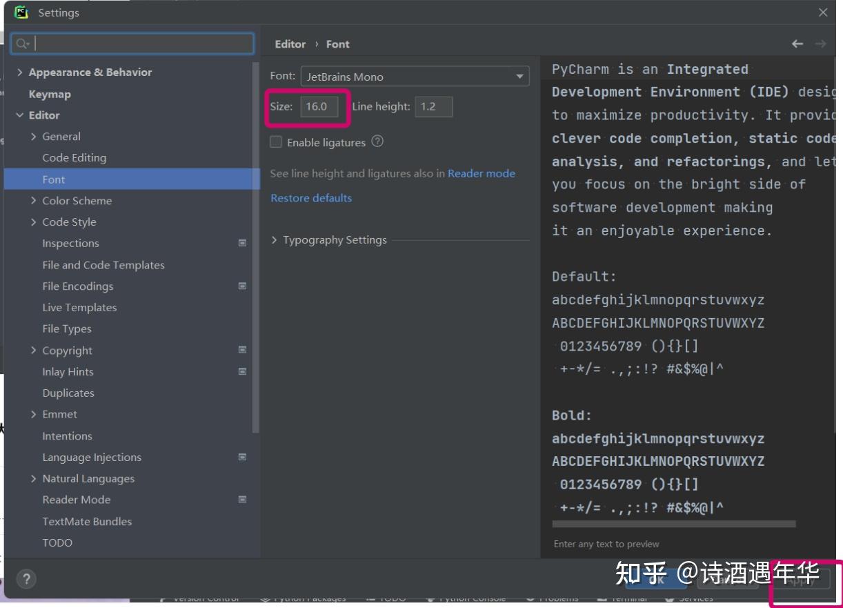Expand the Emmet node

coord(34,414)
